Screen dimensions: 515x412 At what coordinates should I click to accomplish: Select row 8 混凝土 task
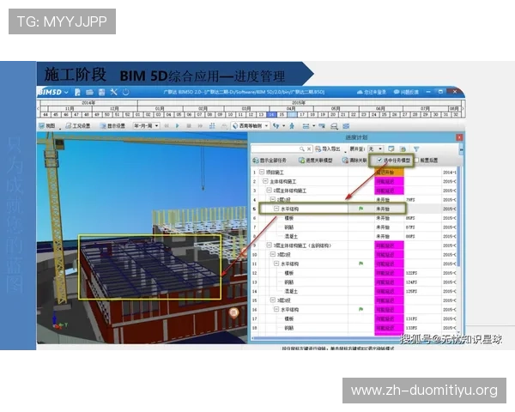point(291,236)
